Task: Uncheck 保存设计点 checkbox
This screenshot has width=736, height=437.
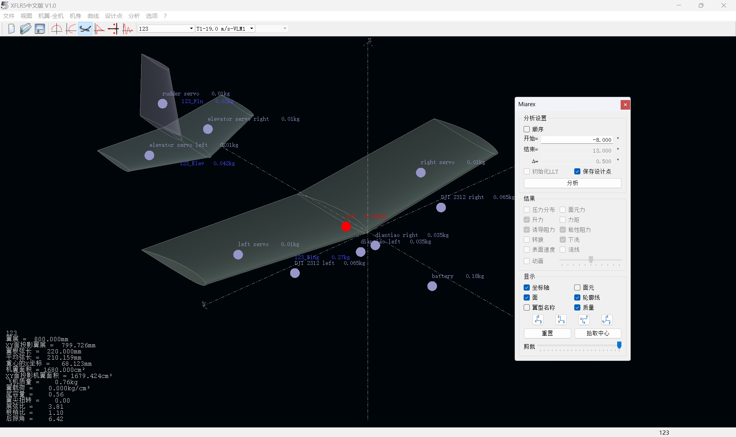Action: coord(577,171)
